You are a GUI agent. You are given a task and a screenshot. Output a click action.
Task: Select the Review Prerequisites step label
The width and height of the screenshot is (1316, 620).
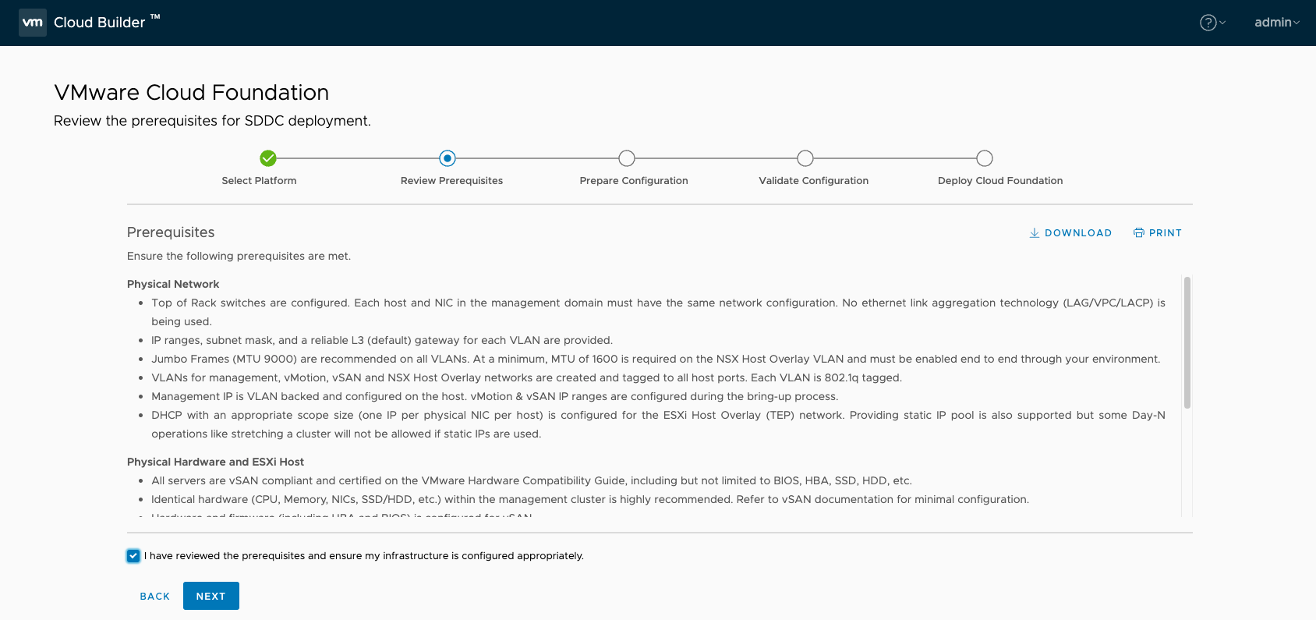coord(451,181)
